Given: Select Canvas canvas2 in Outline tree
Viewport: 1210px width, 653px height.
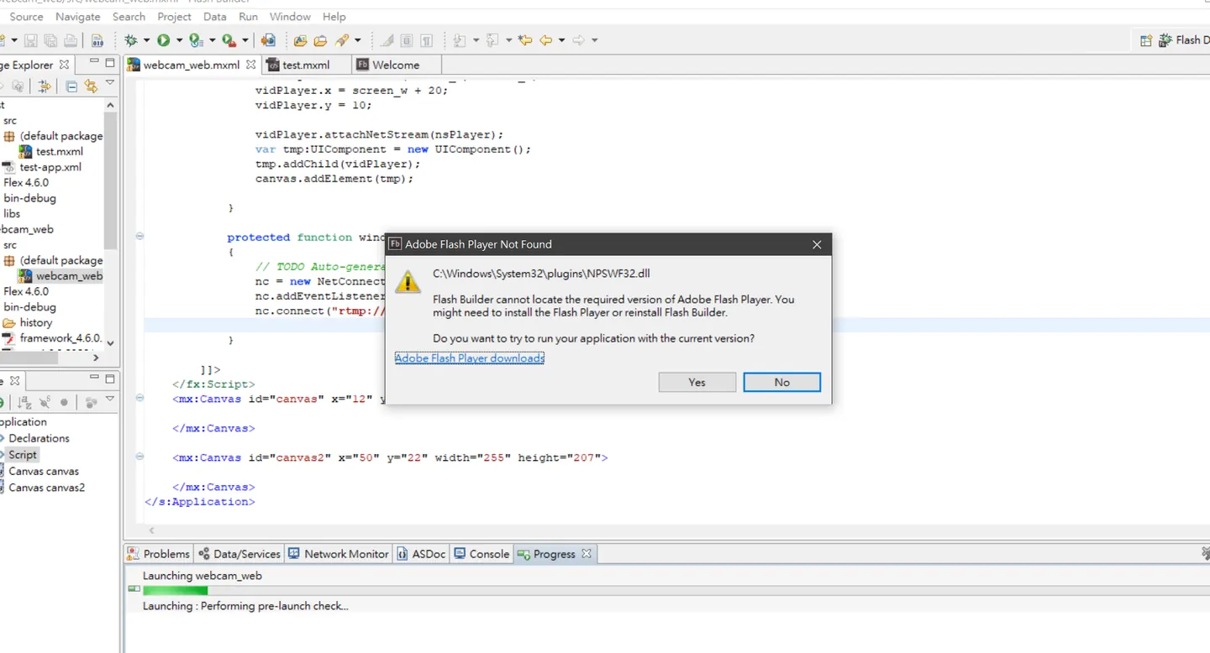Looking at the screenshot, I should click(x=46, y=488).
